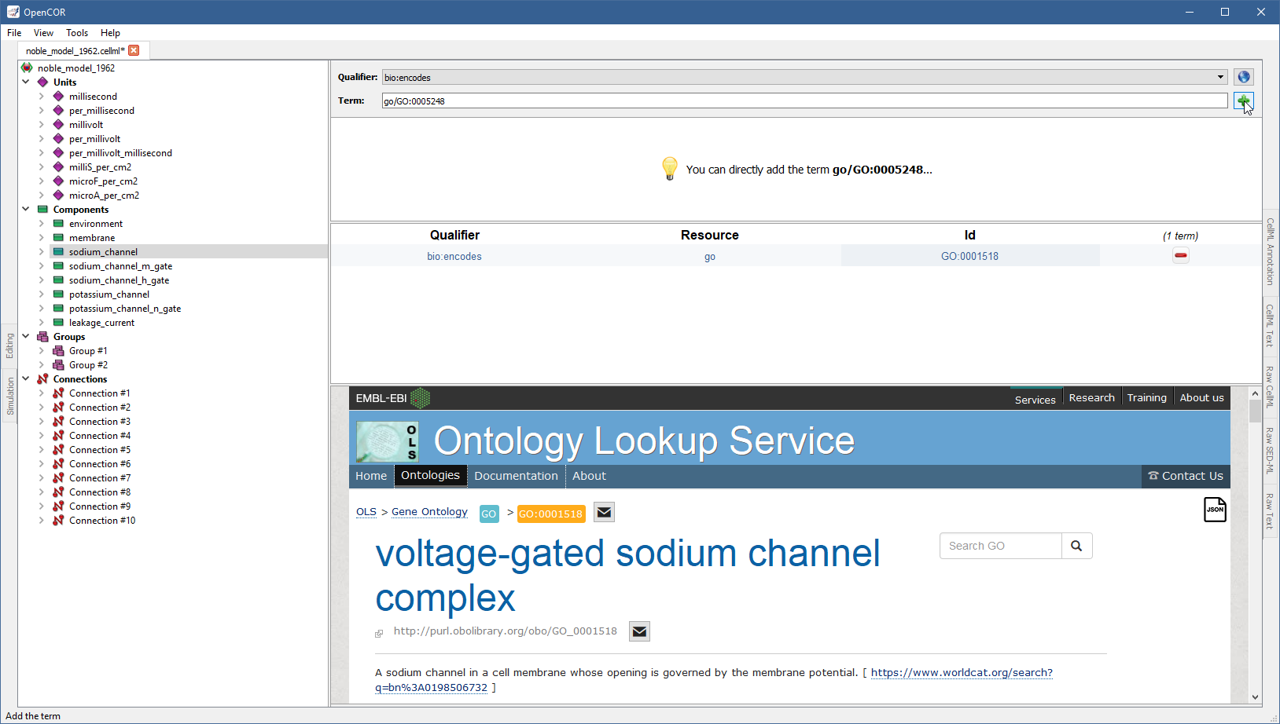The height and width of the screenshot is (724, 1280).
Task: Open the Ontologies tab in OLS page
Action: [x=430, y=476]
